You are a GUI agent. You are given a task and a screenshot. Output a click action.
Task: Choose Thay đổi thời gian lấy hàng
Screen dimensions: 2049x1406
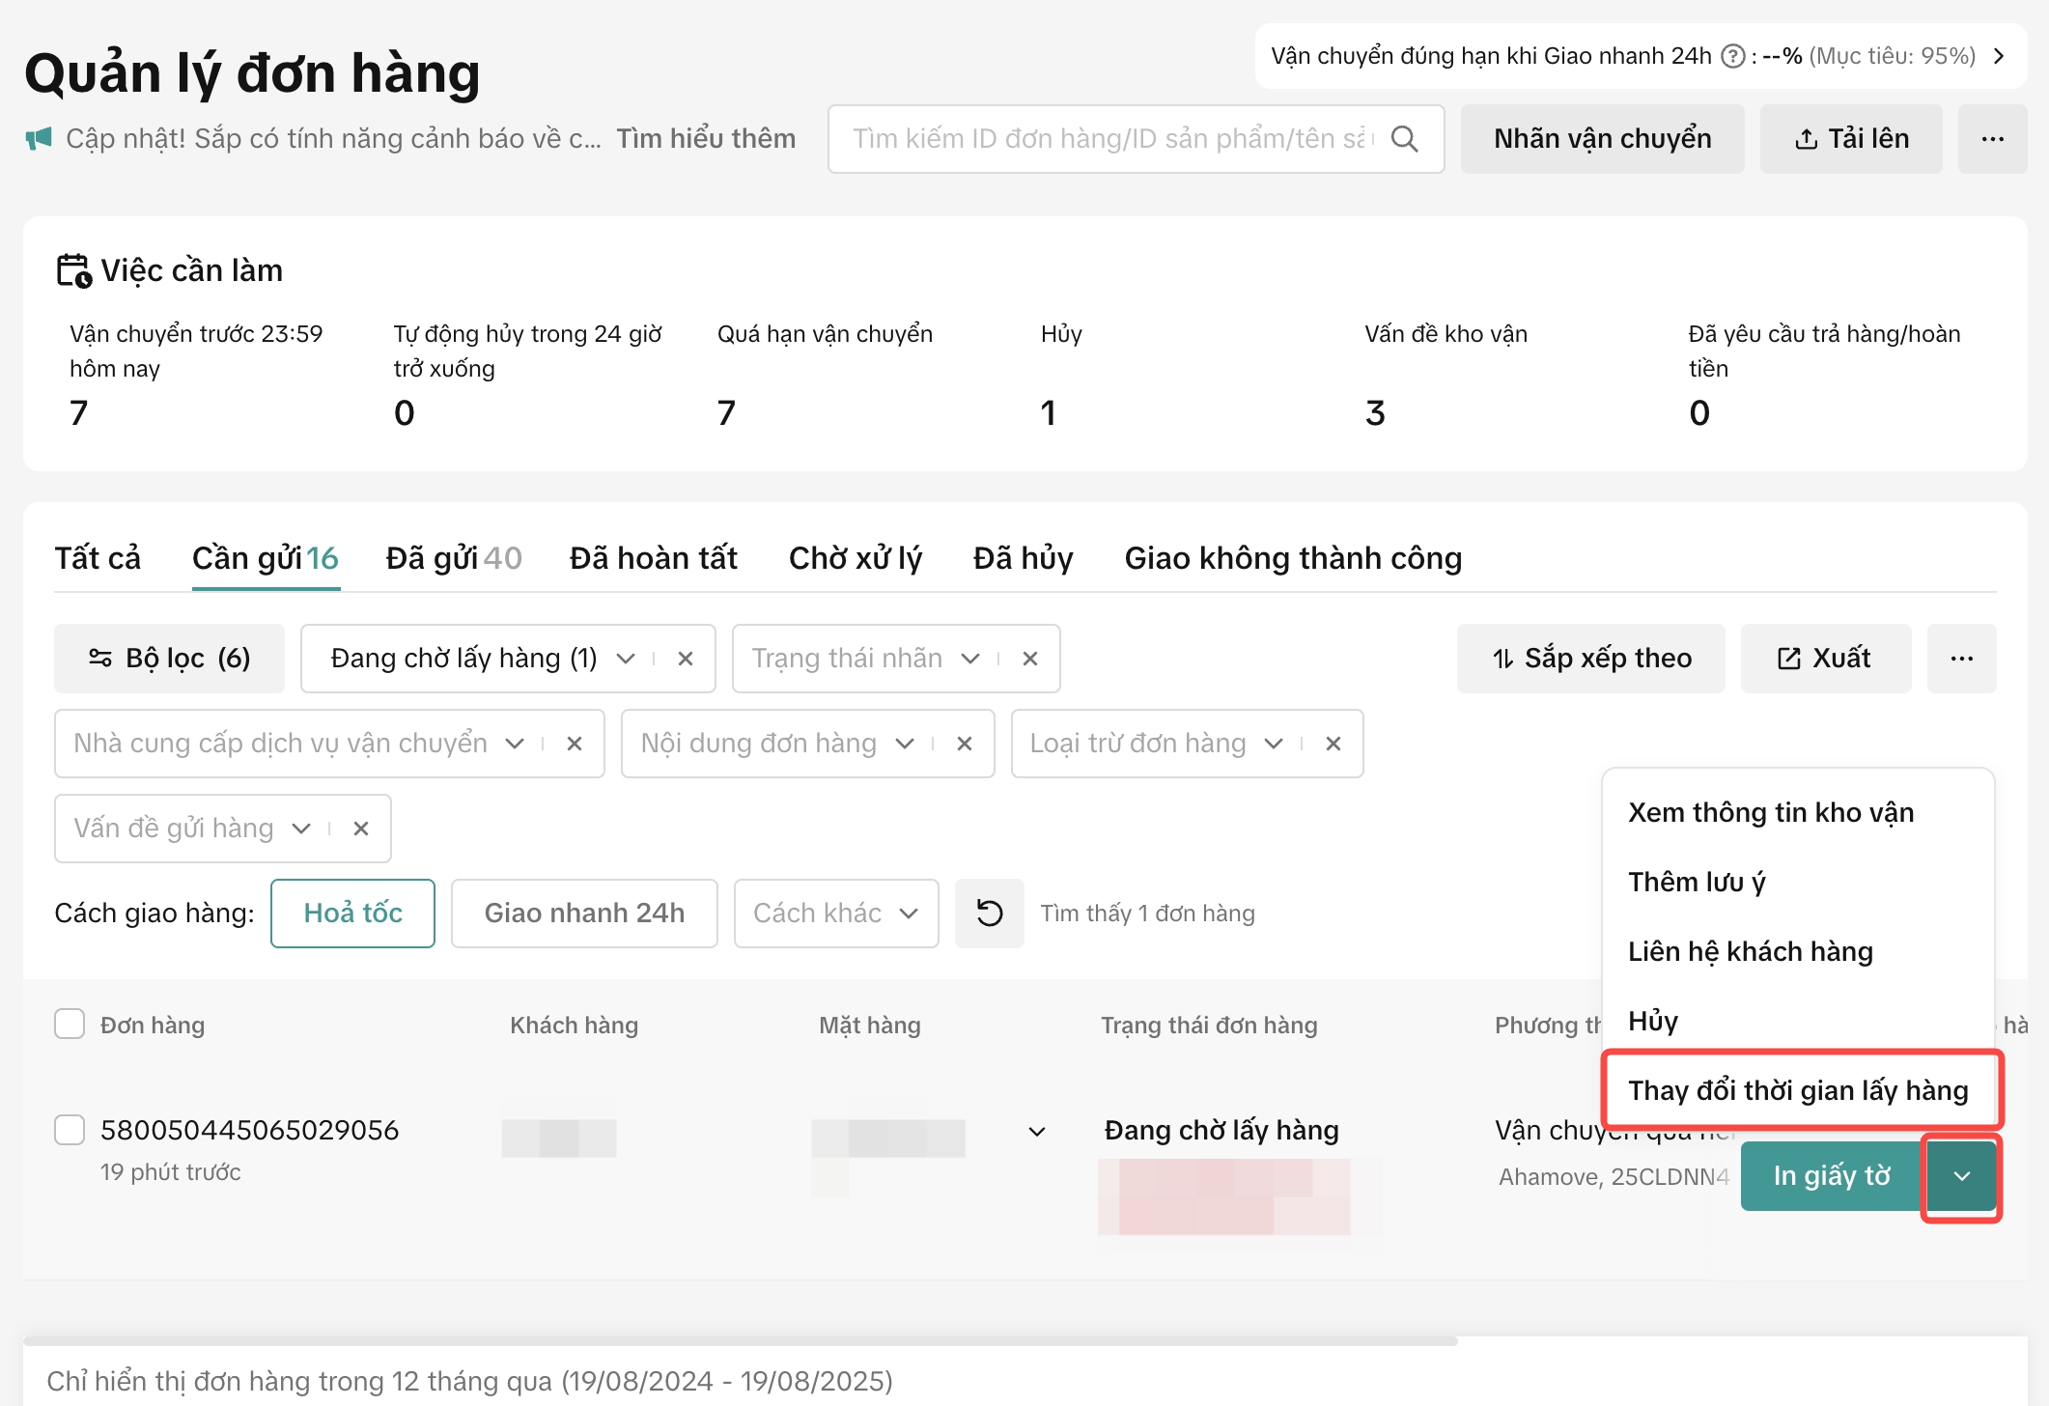click(1798, 1090)
